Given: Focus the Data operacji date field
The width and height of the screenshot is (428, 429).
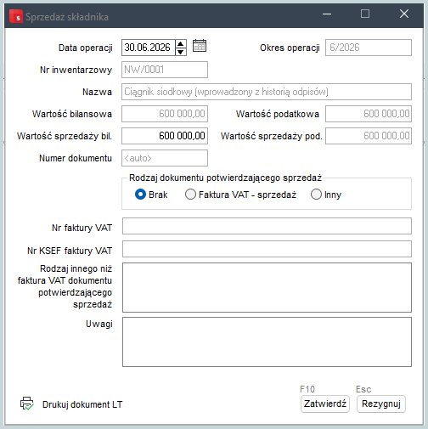Looking at the screenshot, I should [149, 48].
